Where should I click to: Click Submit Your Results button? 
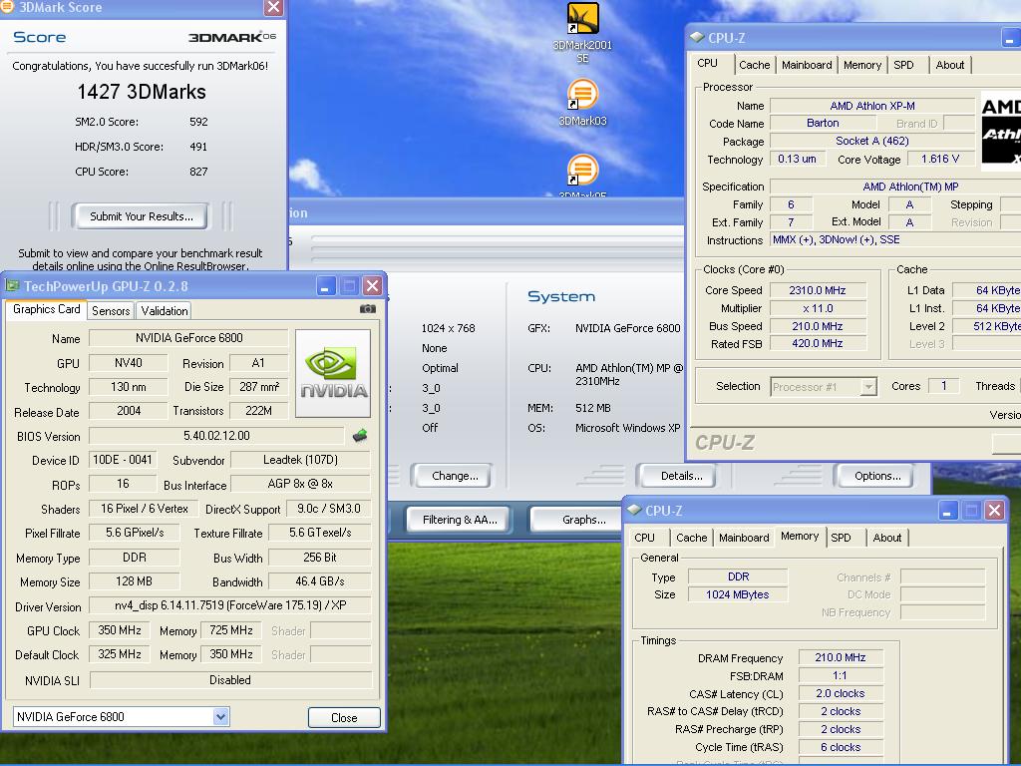[141, 216]
